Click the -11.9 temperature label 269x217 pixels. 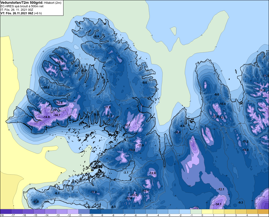click(x=140, y=145)
